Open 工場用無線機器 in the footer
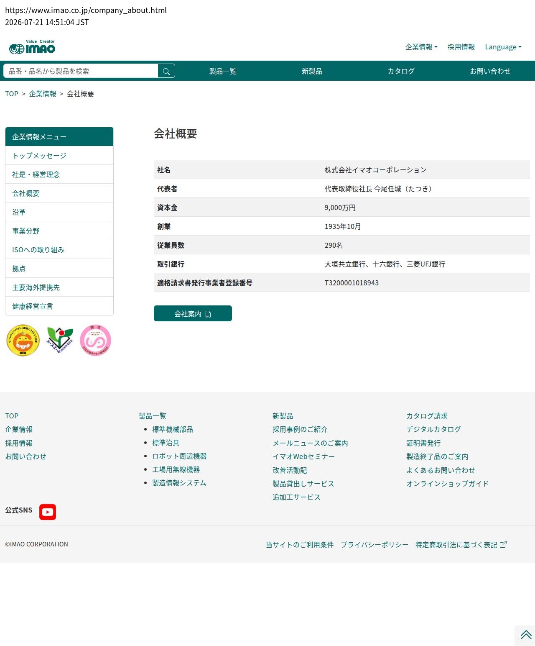 pos(176,469)
